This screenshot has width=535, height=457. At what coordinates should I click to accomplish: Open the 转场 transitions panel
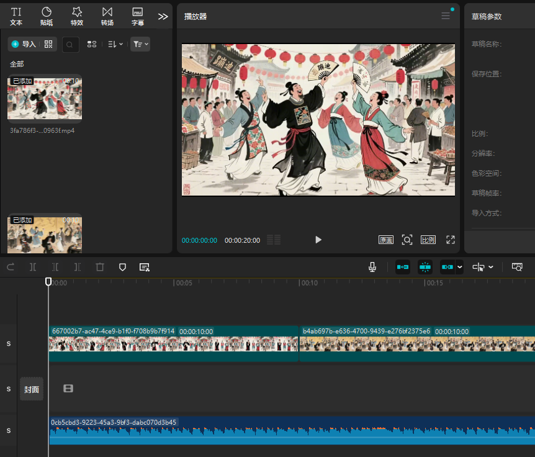[x=107, y=16]
